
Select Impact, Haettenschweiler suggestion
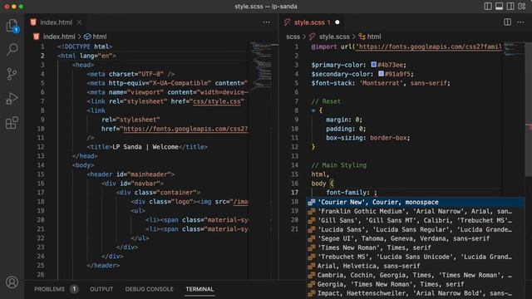click(416, 293)
